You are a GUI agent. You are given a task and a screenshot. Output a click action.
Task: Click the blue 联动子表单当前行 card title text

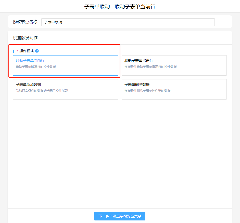30,61
